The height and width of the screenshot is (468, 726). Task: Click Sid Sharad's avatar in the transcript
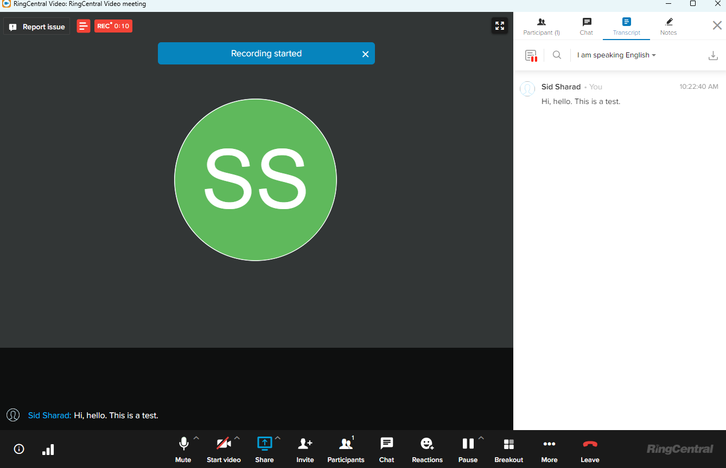coord(527,89)
